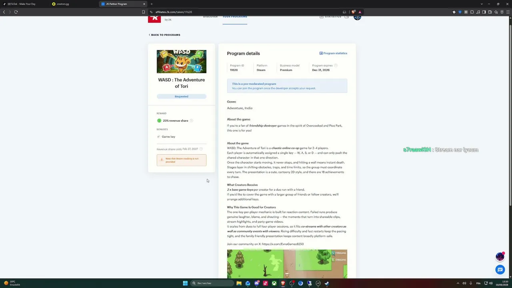Open the Brave browser taskbar icon
Viewport: 512px width, 288px height.
tap(283, 283)
